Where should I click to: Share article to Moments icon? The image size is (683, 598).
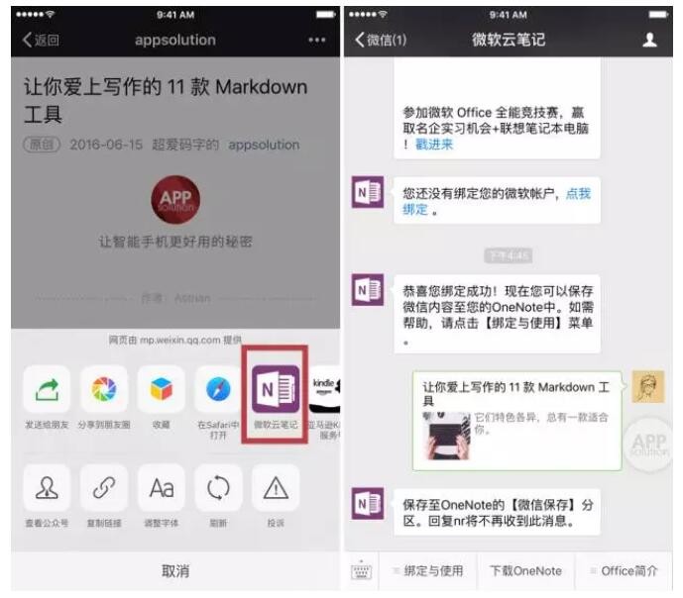pyautogui.click(x=104, y=389)
